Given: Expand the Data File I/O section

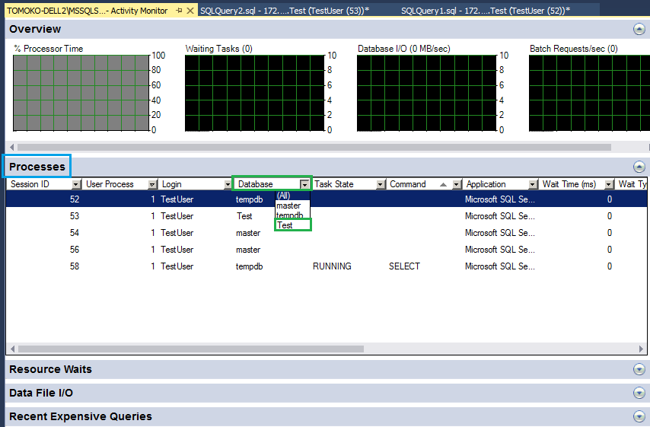Looking at the screenshot, I should (639, 393).
